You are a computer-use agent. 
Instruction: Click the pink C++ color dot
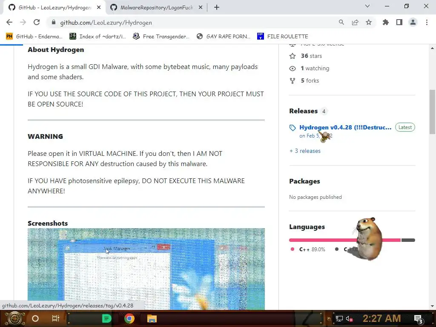tap(292, 249)
